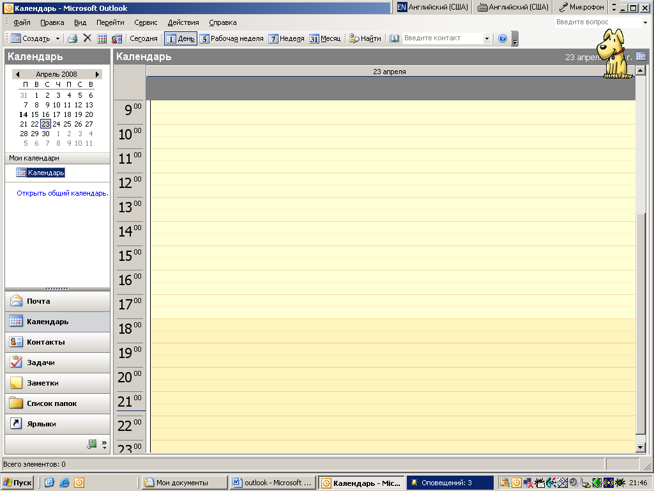Open the Заметки notes pane
Image resolution: width=654 pixels, height=491 pixels.
[57, 383]
